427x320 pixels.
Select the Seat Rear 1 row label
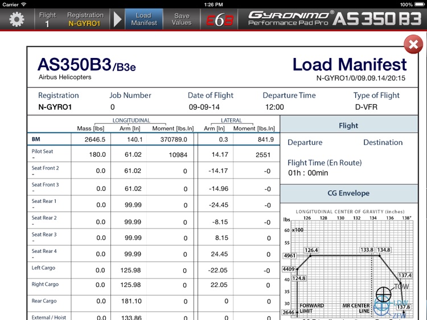[44, 201]
